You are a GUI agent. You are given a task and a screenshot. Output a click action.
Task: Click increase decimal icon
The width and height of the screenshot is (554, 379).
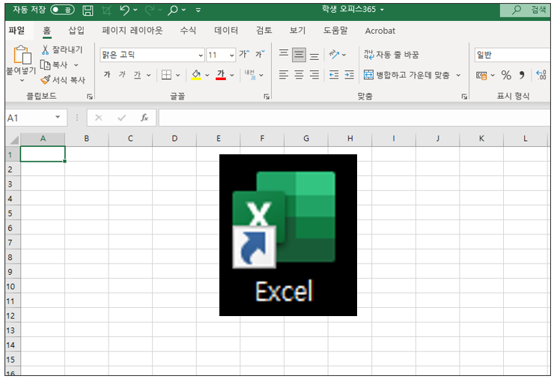click(x=541, y=75)
